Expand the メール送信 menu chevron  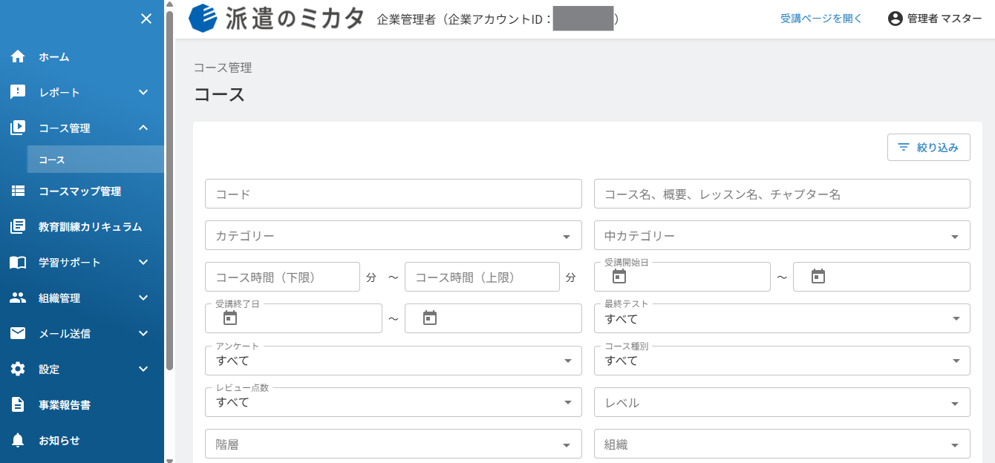144,334
